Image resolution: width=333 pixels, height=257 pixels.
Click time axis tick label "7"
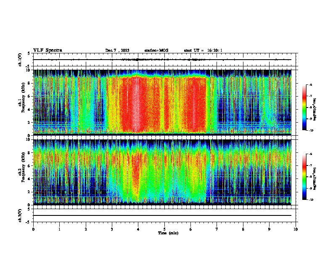[x=217, y=229]
